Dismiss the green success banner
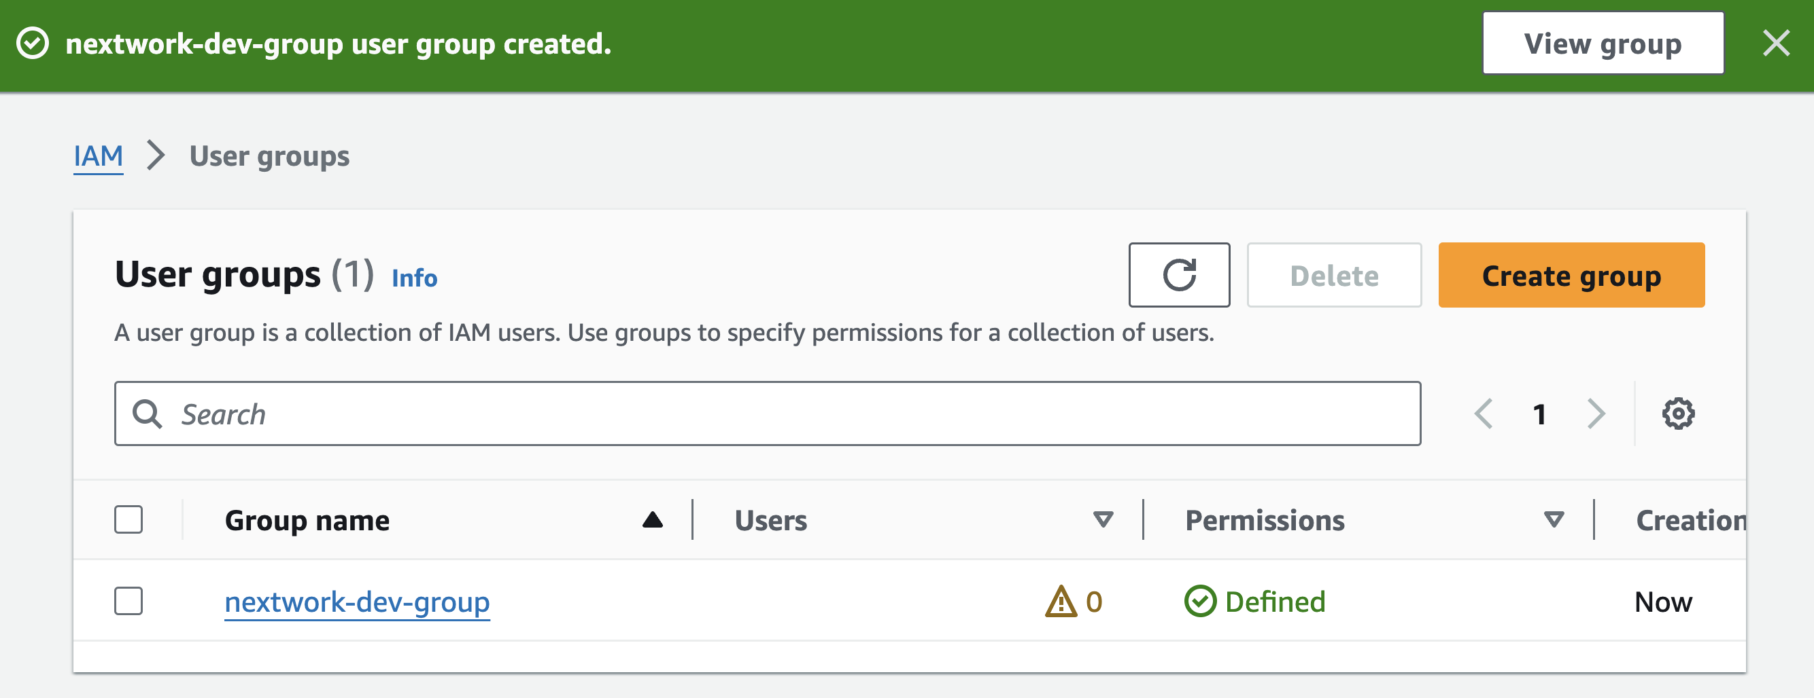Screen dimensions: 1814x698 coord(1775,43)
